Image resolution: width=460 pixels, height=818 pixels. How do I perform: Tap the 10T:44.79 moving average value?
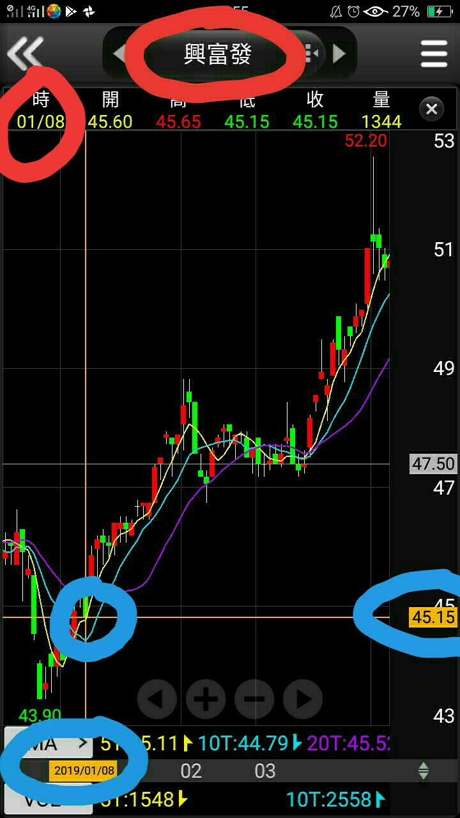[x=244, y=743]
